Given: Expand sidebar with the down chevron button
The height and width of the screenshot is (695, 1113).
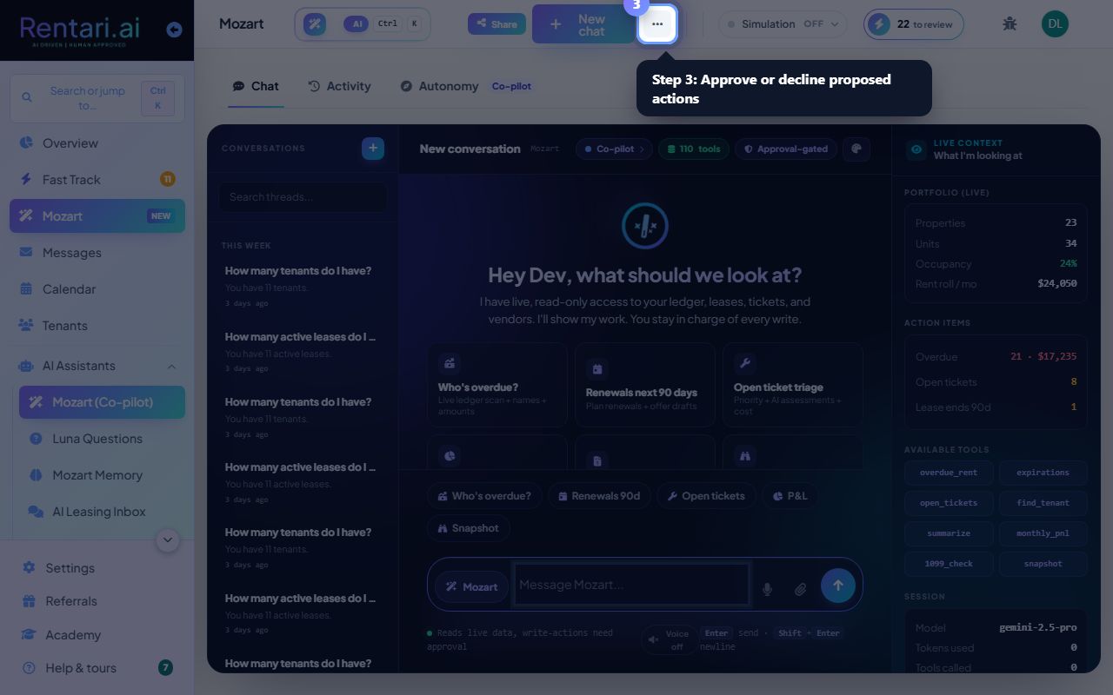Looking at the screenshot, I should click(x=168, y=540).
